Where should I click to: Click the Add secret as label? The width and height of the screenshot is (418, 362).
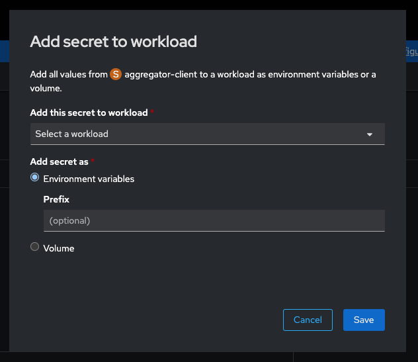tap(59, 161)
